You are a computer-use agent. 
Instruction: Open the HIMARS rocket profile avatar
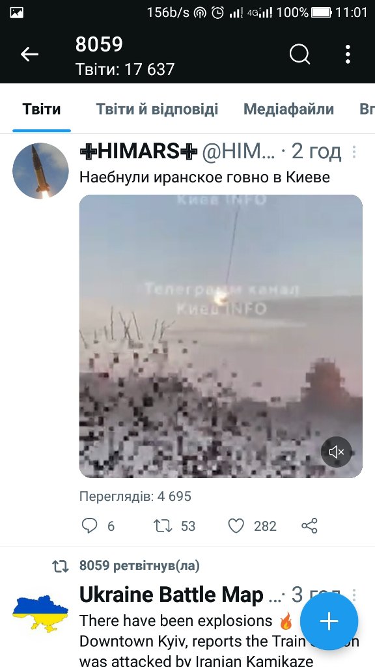click(40, 171)
